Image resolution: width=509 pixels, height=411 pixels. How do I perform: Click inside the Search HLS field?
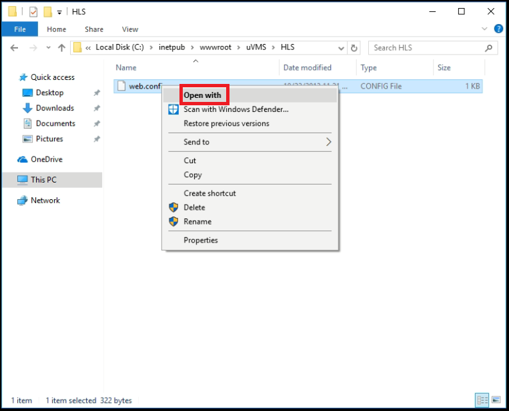tap(427, 48)
